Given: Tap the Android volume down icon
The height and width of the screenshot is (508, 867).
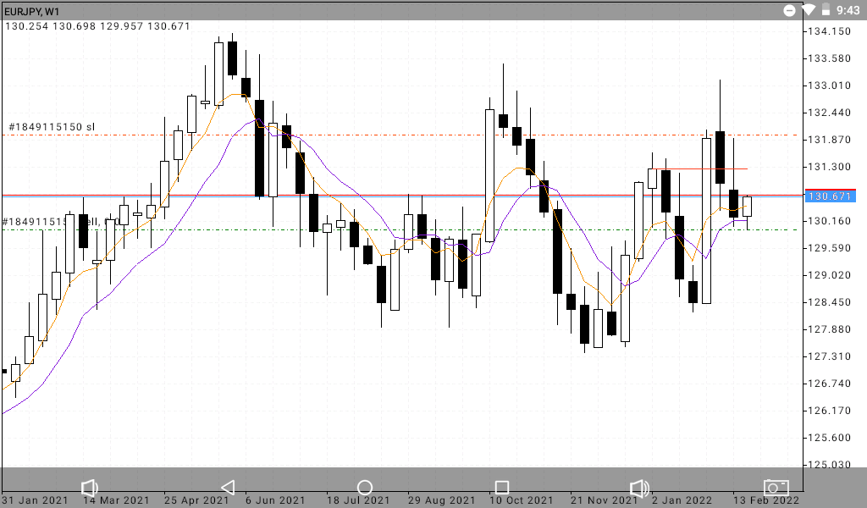Looking at the screenshot, I should pyautogui.click(x=89, y=488).
